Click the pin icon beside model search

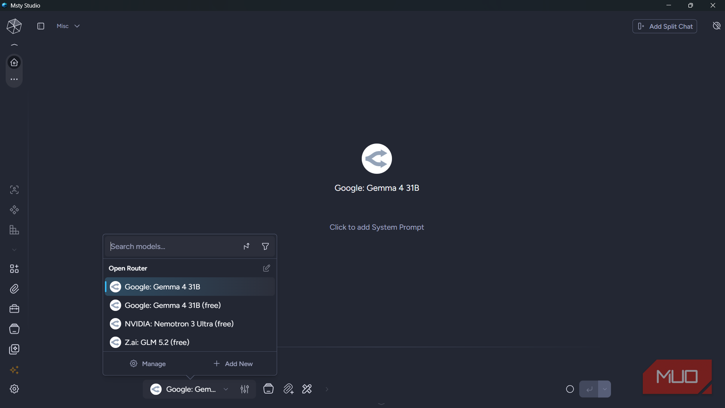click(x=247, y=246)
